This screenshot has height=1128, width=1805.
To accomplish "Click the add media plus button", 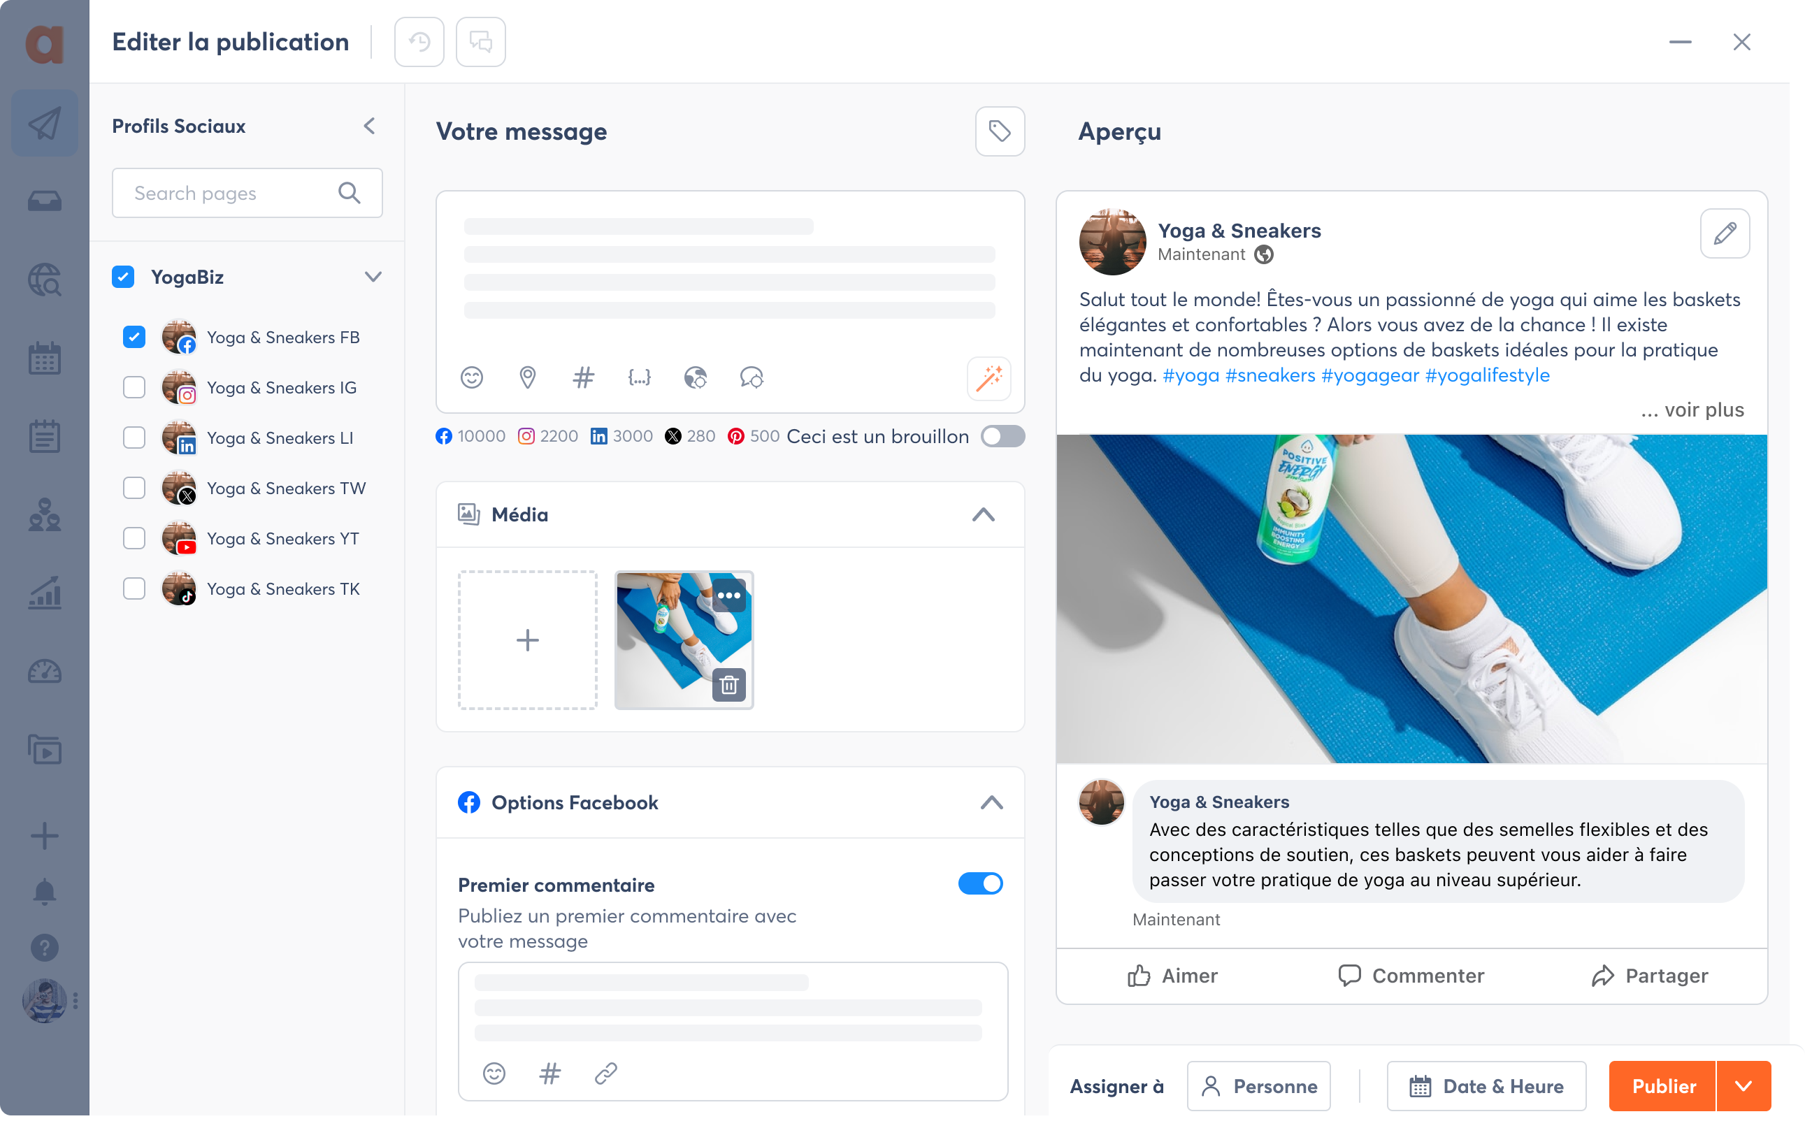I will (528, 639).
